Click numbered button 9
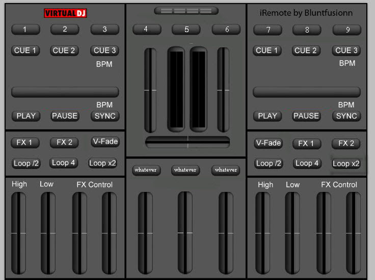Screen dimensions: 375x280 click(x=347, y=30)
